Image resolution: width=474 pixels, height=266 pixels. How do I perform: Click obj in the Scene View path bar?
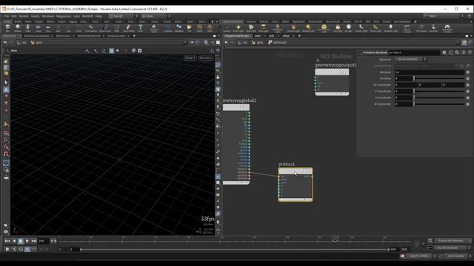coord(21,43)
